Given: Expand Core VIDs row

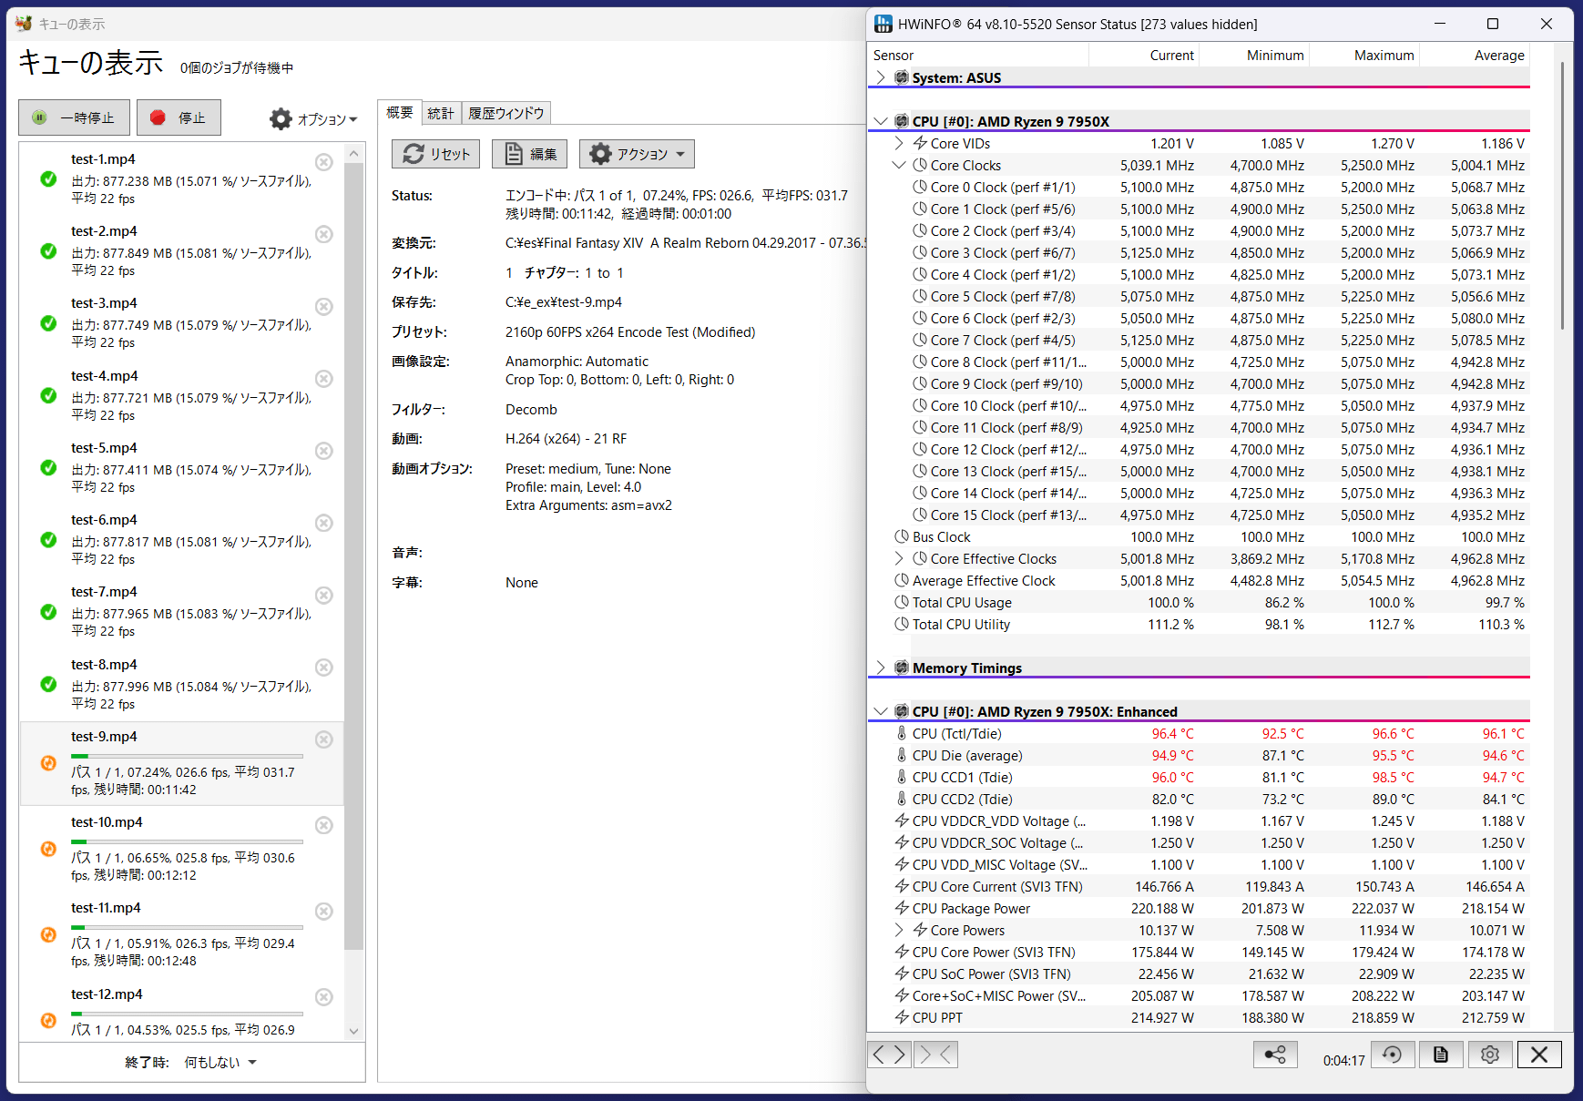Looking at the screenshot, I should click(x=899, y=143).
